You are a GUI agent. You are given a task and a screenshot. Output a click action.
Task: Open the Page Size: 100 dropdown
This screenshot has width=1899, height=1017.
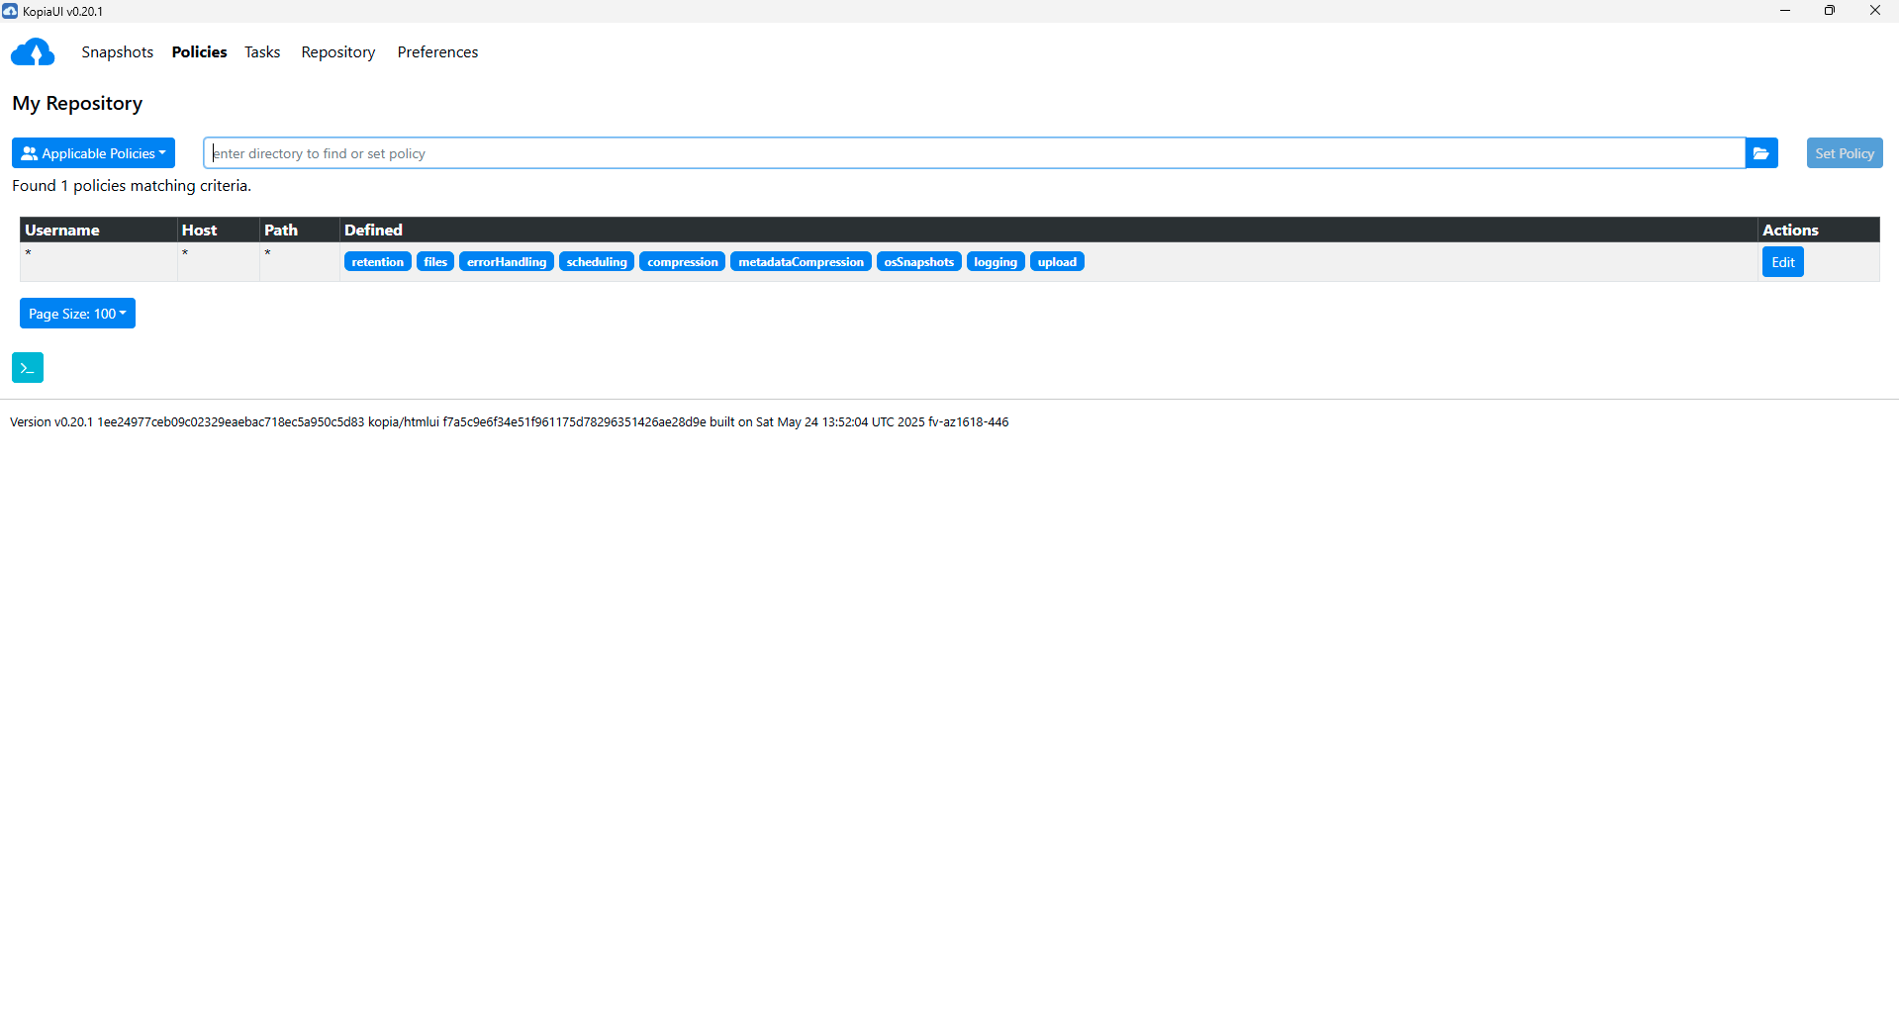click(77, 314)
